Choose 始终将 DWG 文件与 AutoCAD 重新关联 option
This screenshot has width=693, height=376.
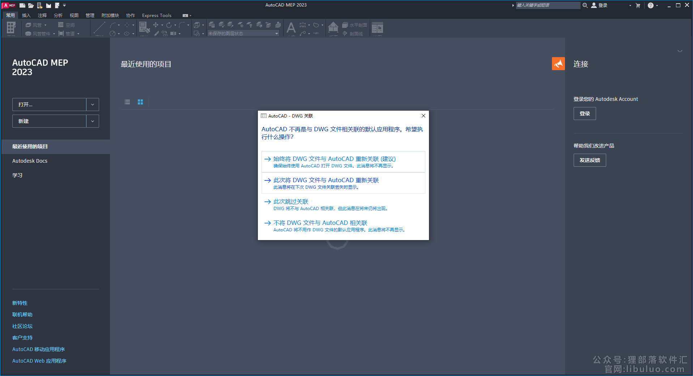pos(343,162)
